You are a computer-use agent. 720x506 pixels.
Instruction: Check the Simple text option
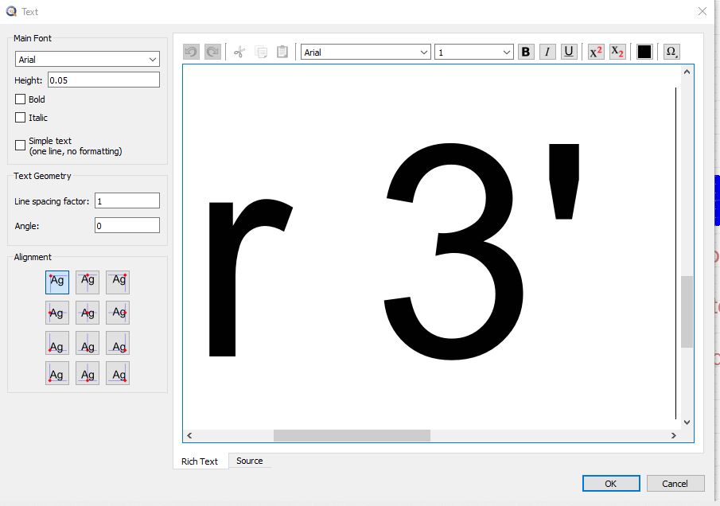click(21, 146)
